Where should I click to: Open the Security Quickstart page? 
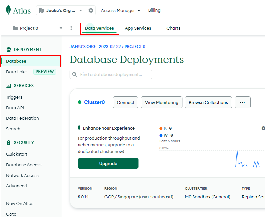tap(17, 154)
